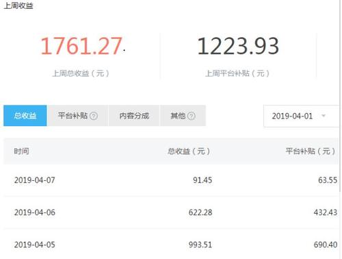Click the 622.28 earnings value
This screenshot has height=259, width=342.
tap(200, 212)
